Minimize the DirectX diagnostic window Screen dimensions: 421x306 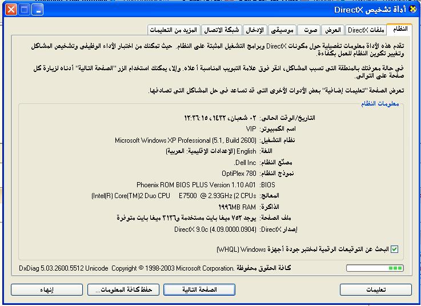coord(38,10)
